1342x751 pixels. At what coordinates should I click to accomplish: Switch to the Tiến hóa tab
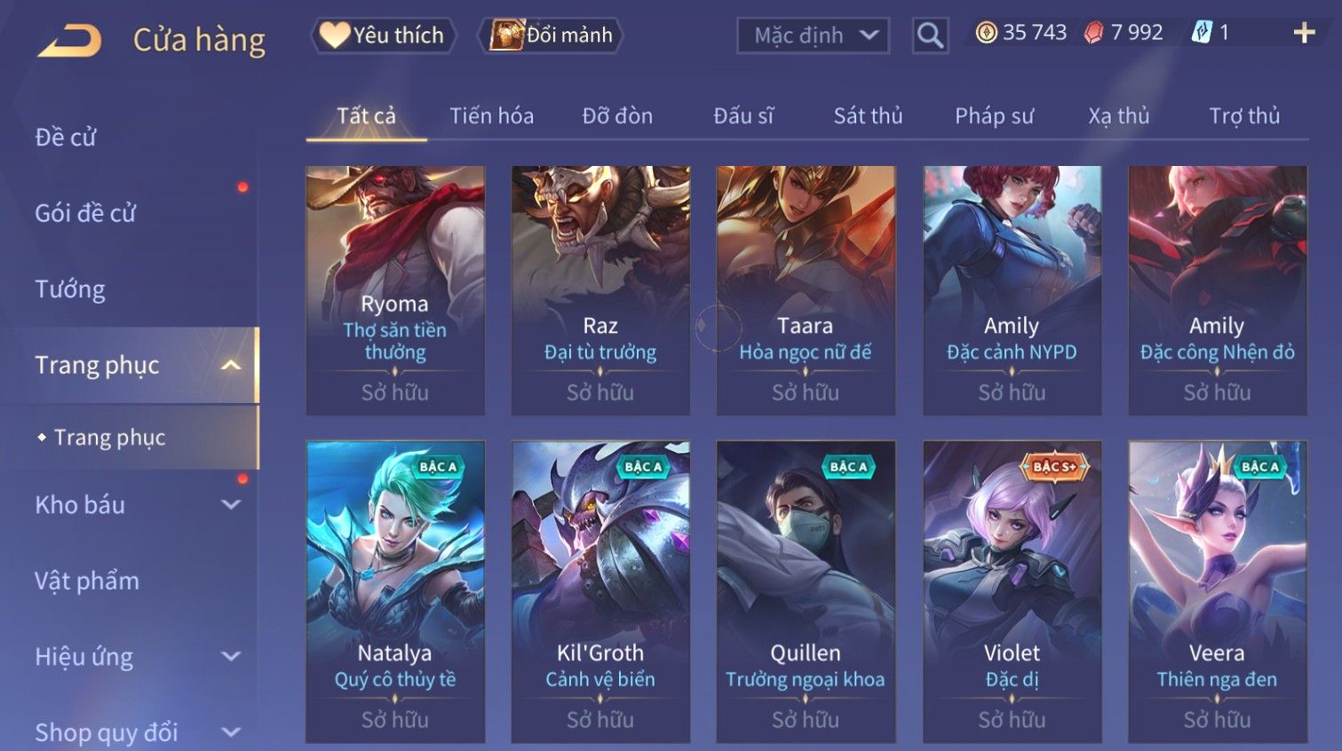pyautogui.click(x=491, y=116)
